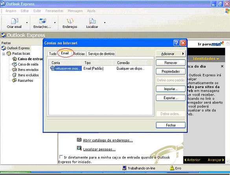Click the Localizar pessoas link
The height and width of the screenshot is (175, 230).
click(x=99, y=149)
